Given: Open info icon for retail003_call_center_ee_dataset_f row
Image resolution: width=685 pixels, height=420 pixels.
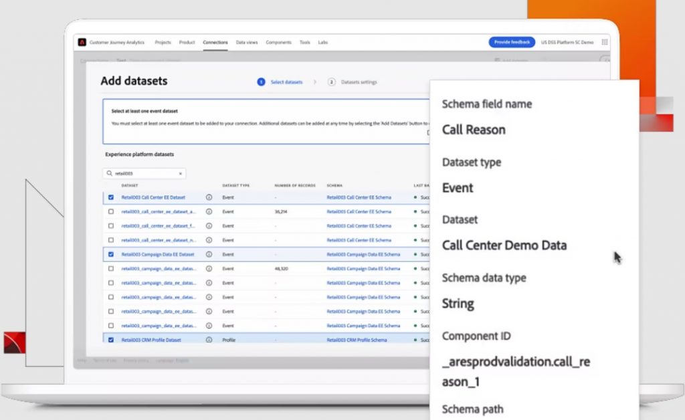Looking at the screenshot, I should click(x=209, y=226).
